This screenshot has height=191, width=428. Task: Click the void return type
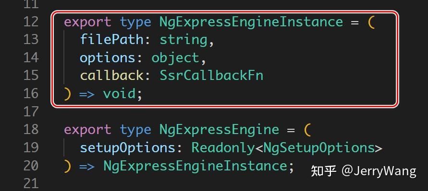(x=119, y=94)
